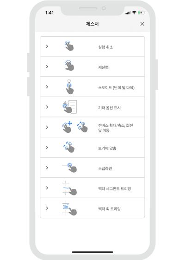Tap the snapline gesture icon
Viewport: 185px width, 260px height.
click(x=69, y=168)
